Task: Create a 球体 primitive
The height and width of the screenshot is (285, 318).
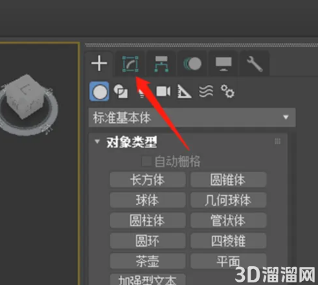Action: click(148, 200)
